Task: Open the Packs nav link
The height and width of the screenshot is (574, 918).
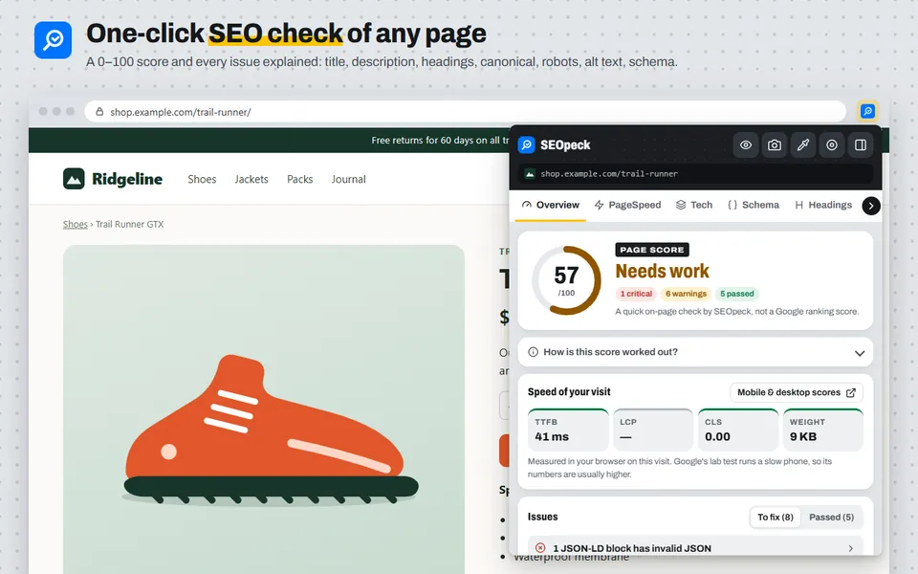Action: [299, 179]
